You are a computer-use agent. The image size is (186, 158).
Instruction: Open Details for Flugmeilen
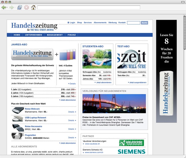tap(72, 138)
